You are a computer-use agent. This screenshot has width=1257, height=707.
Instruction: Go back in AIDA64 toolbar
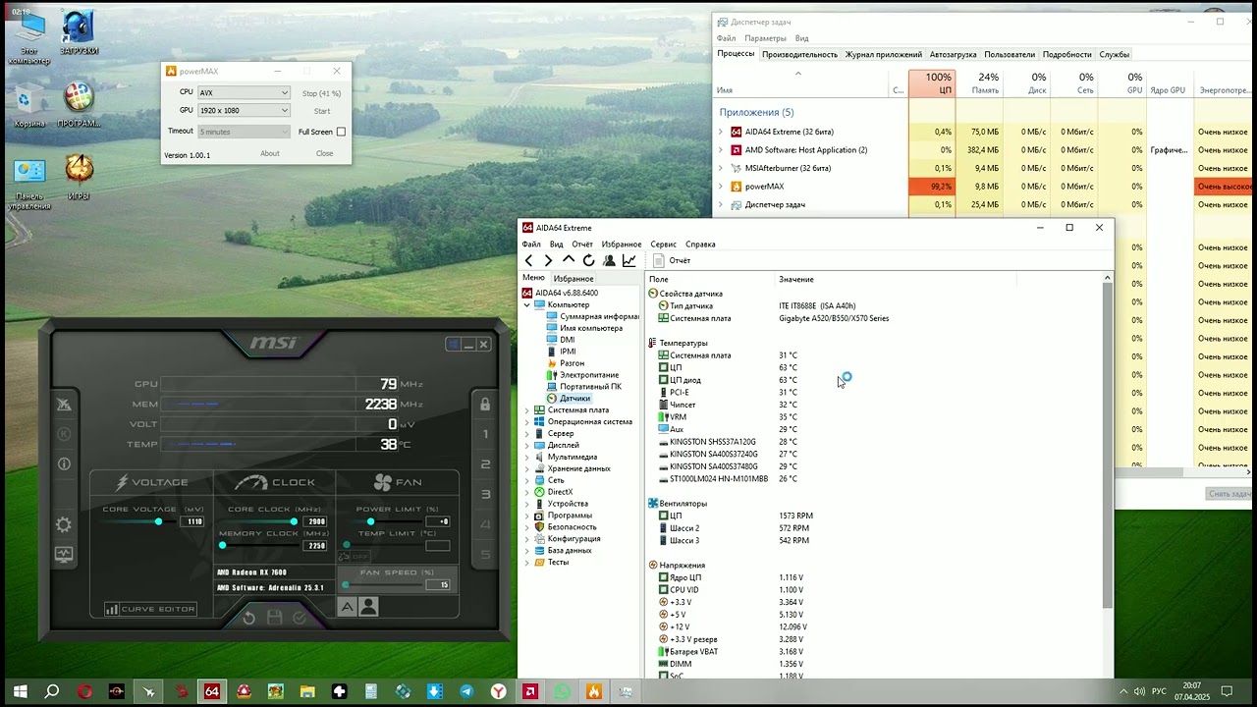coord(528,260)
